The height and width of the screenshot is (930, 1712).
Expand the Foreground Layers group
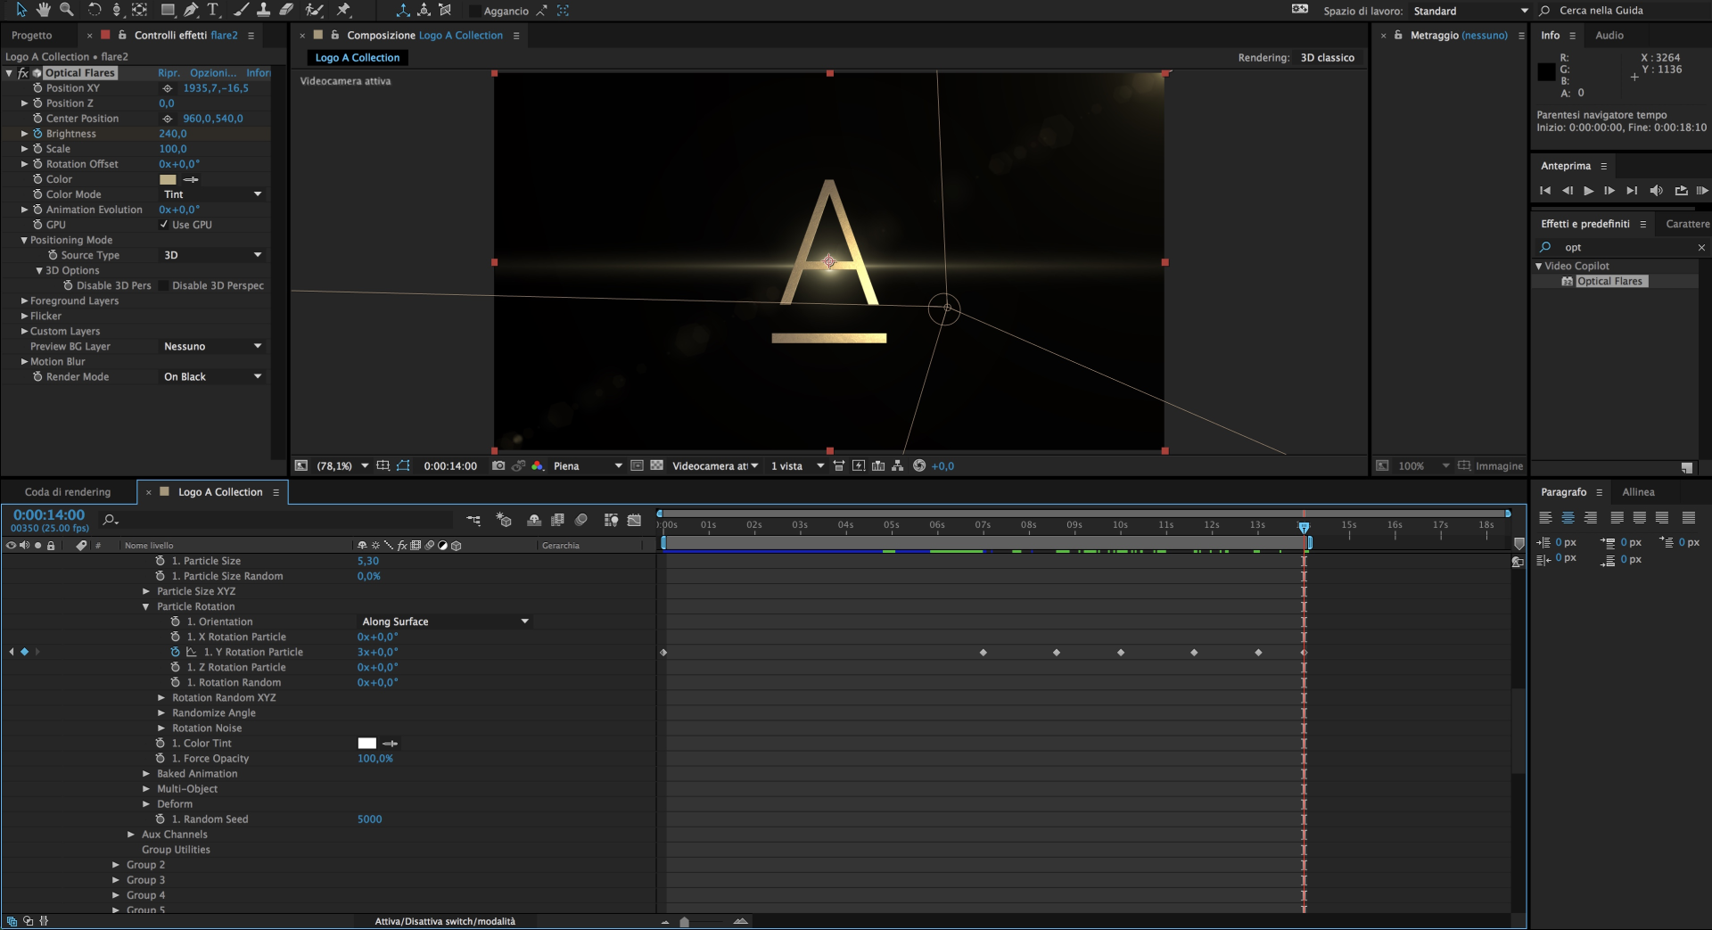25,300
